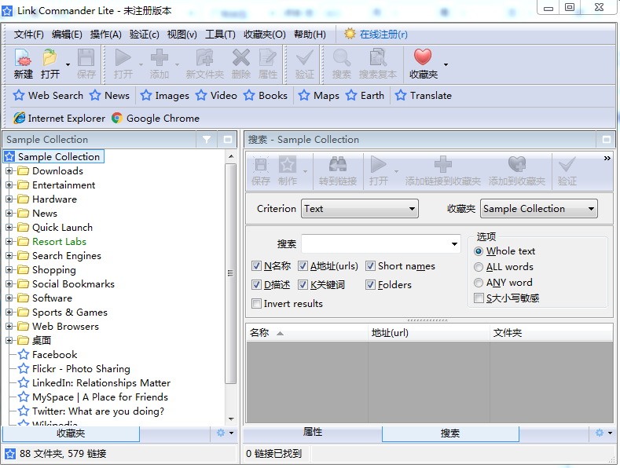This screenshot has width=620, height=468.
Task: Enable the S大小写敏感 case-sensitive checkbox
Action: (479, 298)
